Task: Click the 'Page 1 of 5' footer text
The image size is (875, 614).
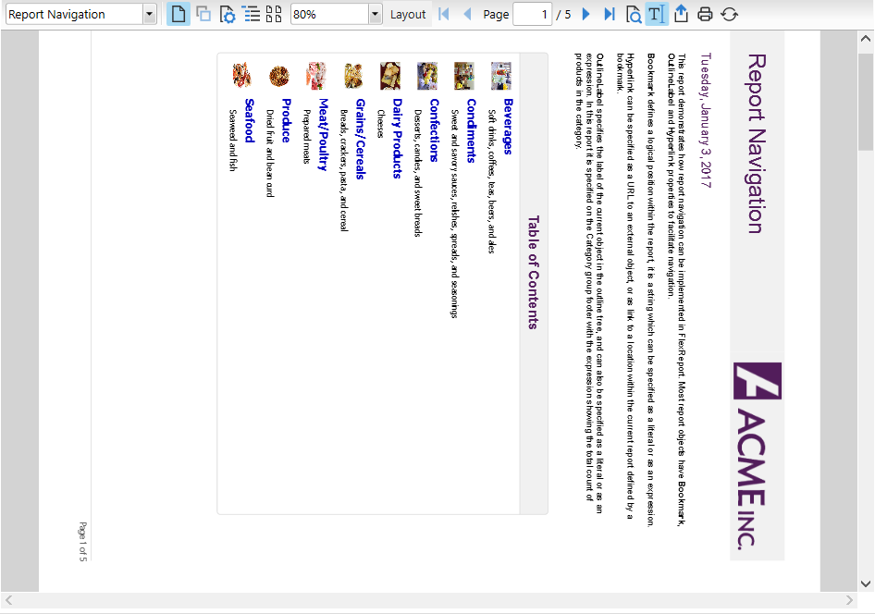Action: point(82,542)
